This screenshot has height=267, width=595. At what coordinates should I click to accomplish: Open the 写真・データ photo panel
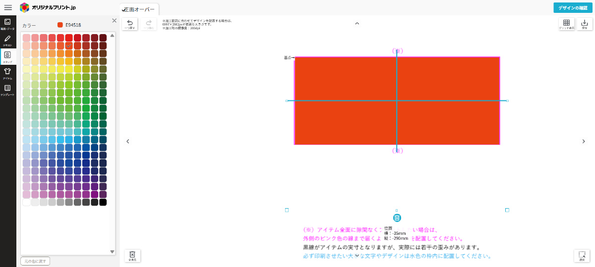coord(7,24)
